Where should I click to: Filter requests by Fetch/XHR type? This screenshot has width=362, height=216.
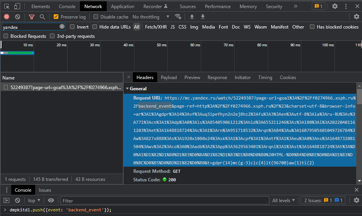pos(156,27)
